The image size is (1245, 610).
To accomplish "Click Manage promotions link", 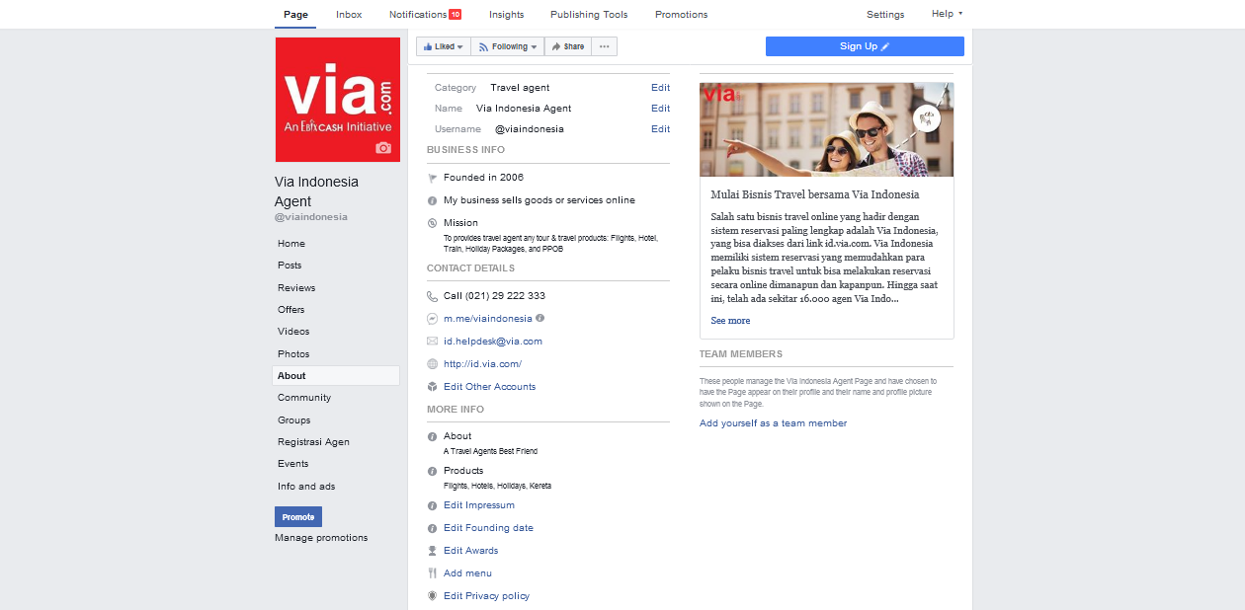I will point(321,538).
